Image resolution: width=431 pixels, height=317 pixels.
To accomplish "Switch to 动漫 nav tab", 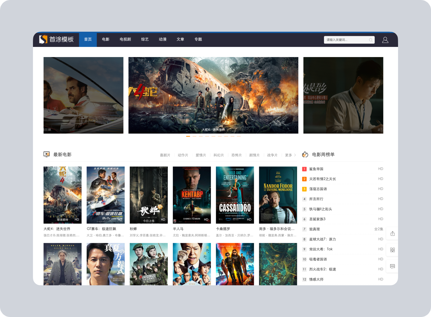I will [163, 39].
